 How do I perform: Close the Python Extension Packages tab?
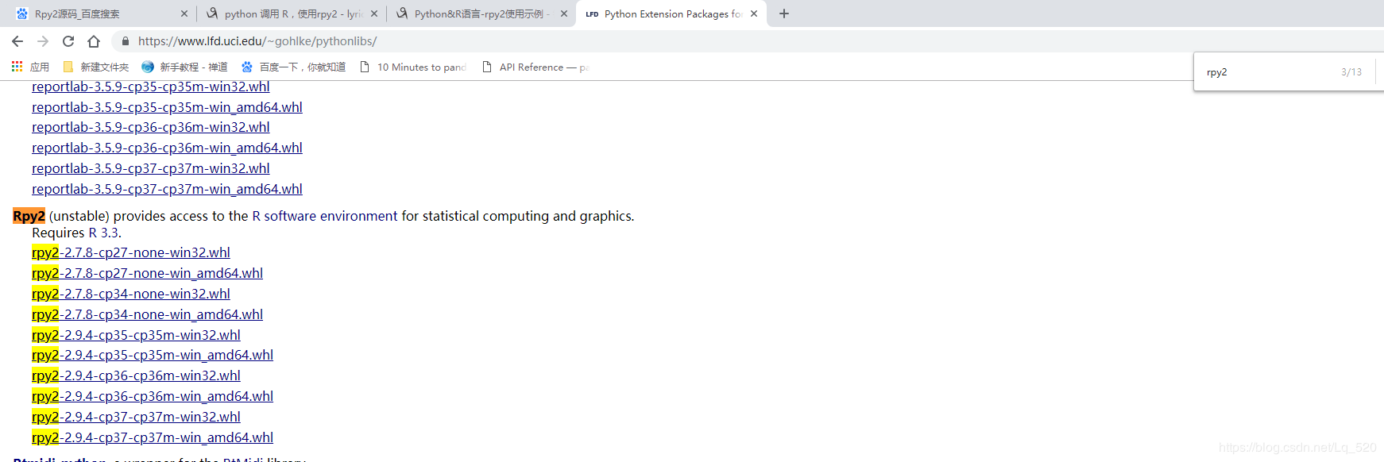point(754,13)
